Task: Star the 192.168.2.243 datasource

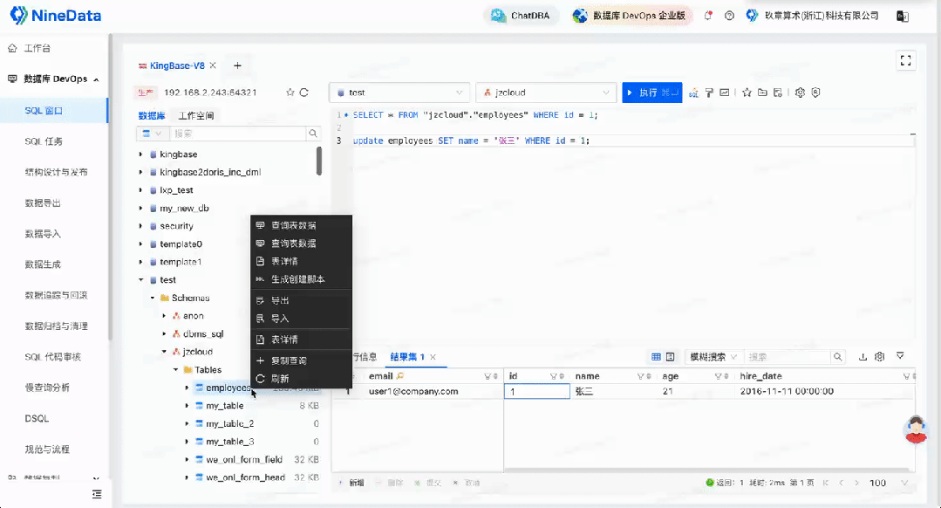Action: pos(290,93)
